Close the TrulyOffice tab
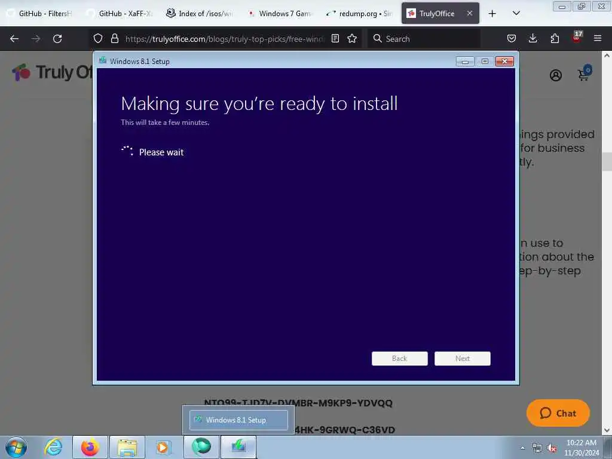Screen dimensions: 612x459 (470, 13)
